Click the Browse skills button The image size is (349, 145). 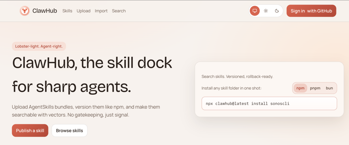[69, 131]
